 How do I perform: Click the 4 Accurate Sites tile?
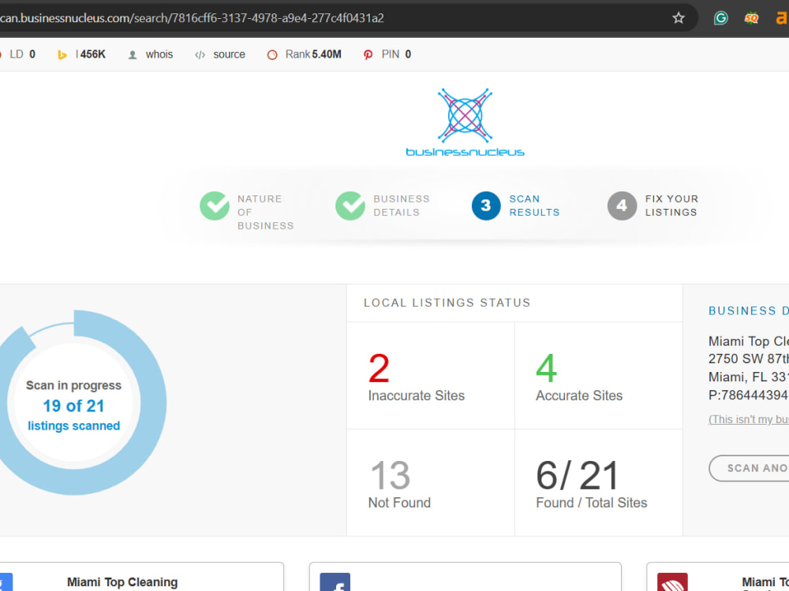pyautogui.click(x=598, y=375)
